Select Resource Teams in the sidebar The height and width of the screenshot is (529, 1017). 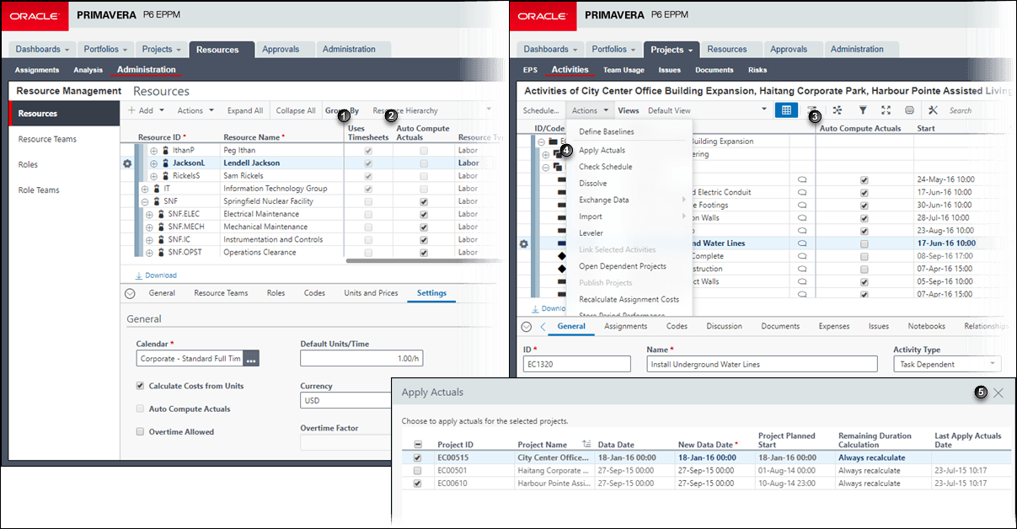(47, 139)
